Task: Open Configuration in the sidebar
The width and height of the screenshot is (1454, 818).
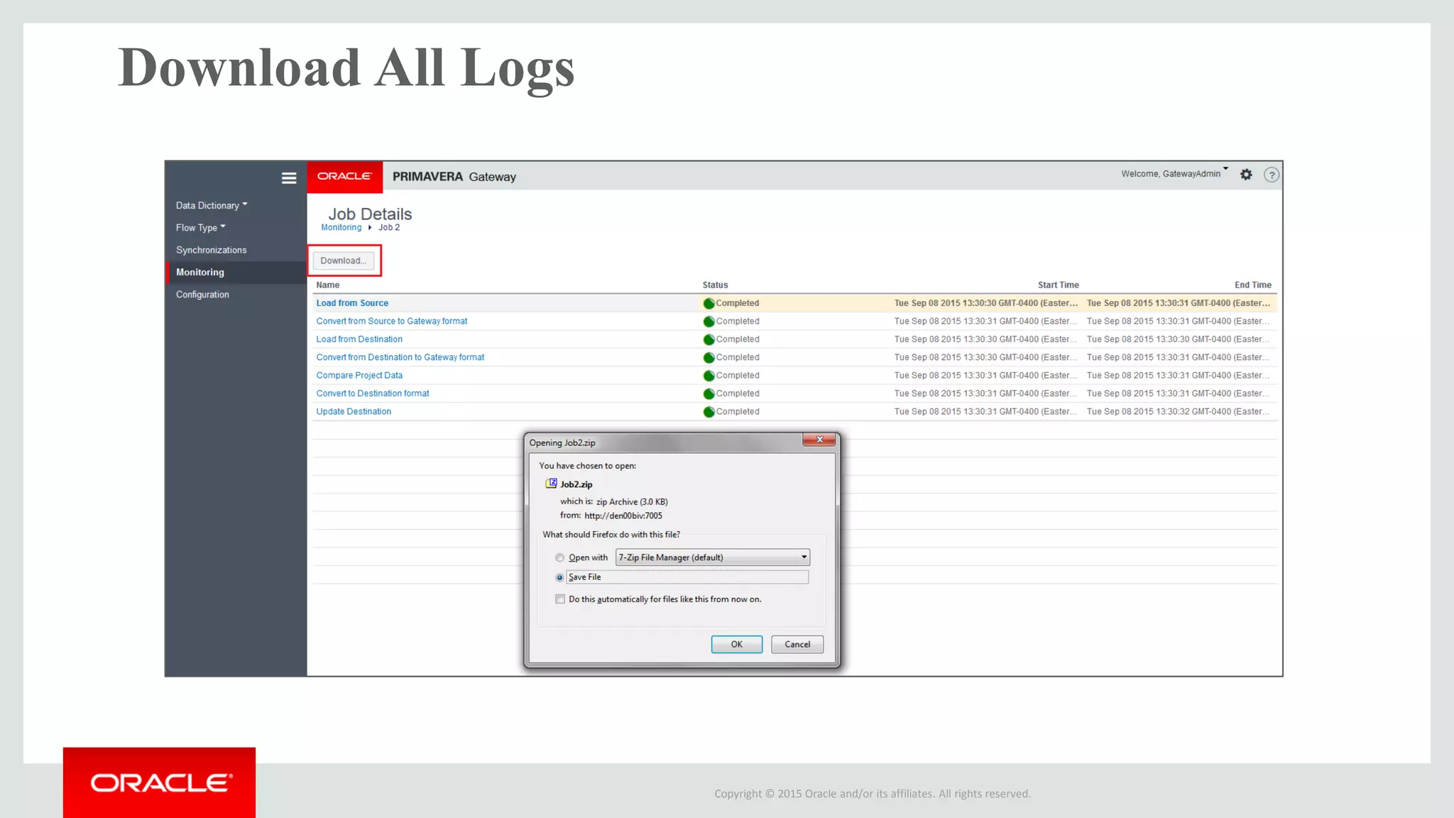Action: 202,295
